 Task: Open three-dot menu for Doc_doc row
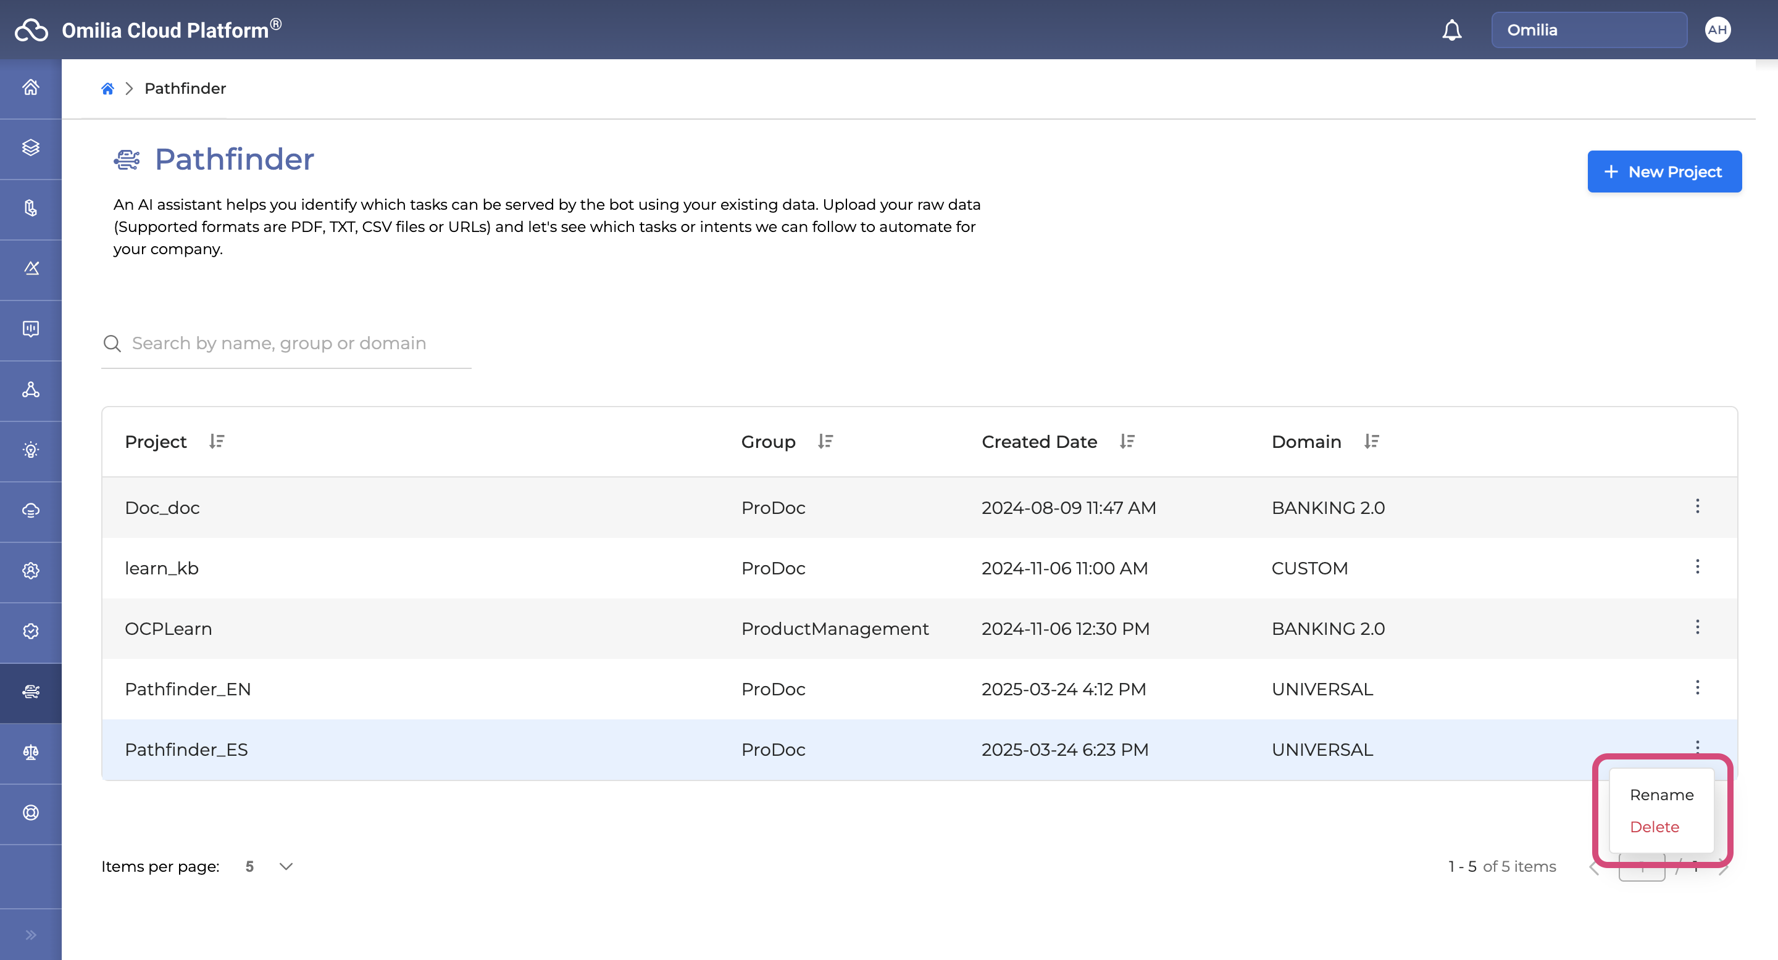tap(1697, 506)
